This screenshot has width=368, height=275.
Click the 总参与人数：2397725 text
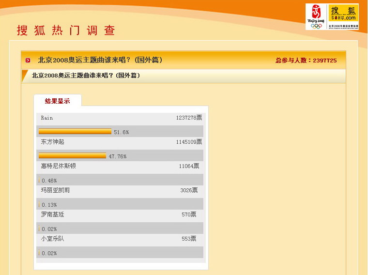point(306,61)
